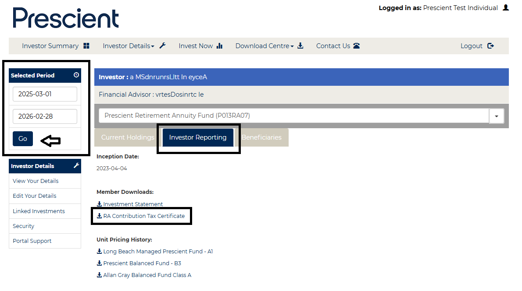Open the Beneficiaries tab
This screenshot has width=522, height=291.
pyautogui.click(x=261, y=137)
